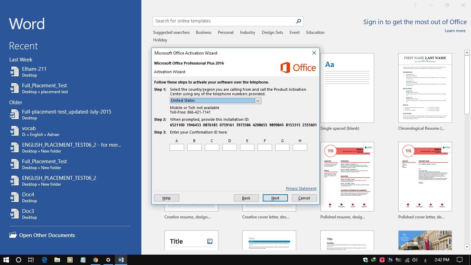Click Confirmation ID field D
Screen dimensions: 471x265
click(230, 147)
